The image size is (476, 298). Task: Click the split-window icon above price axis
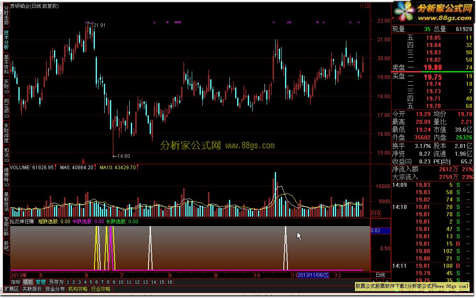[367, 6]
